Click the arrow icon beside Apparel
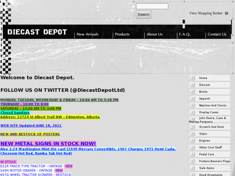 click(x=192, y=98)
